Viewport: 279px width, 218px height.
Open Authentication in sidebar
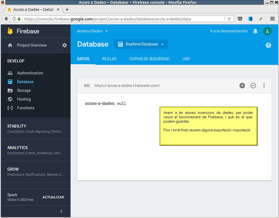coord(30,73)
